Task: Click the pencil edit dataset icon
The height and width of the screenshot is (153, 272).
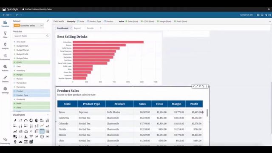Action: [x=48, y=21]
